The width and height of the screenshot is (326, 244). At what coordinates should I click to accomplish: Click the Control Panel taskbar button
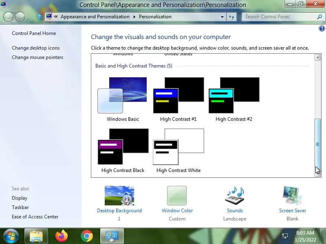(112, 236)
